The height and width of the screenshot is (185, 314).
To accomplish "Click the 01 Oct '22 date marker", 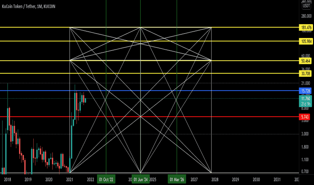I will pos(106,179).
